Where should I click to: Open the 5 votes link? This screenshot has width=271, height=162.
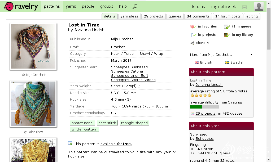pos(241,91)
